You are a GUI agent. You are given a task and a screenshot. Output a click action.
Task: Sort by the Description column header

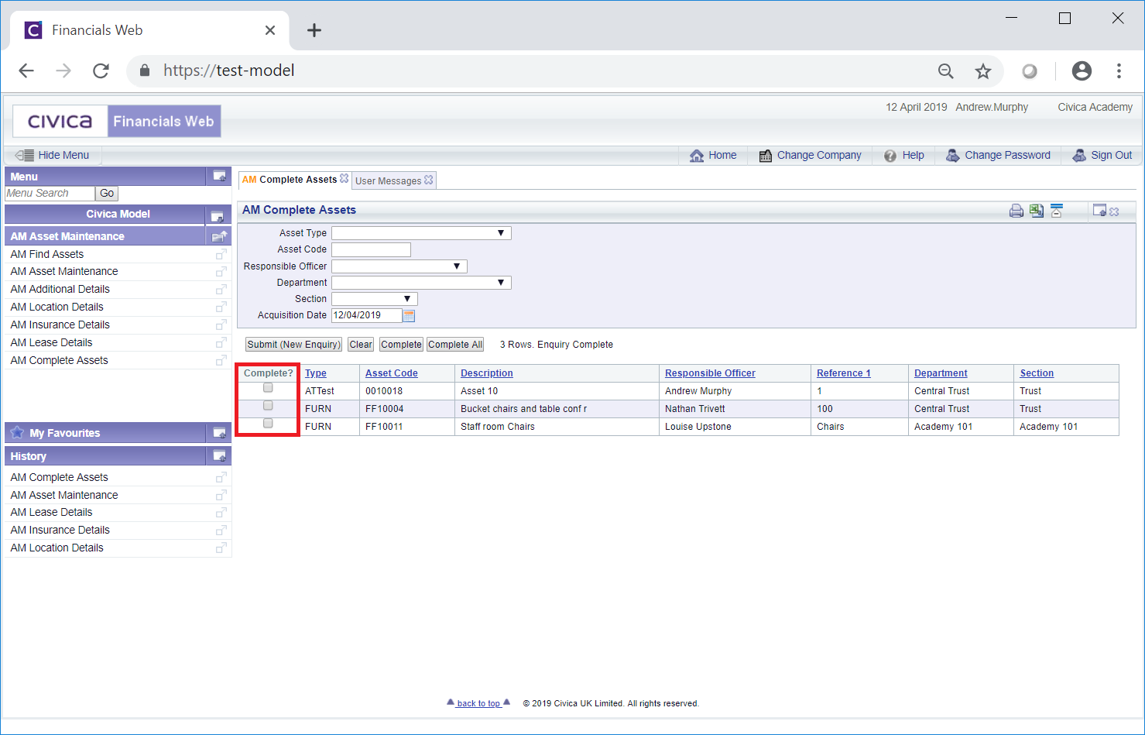tap(487, 373)
